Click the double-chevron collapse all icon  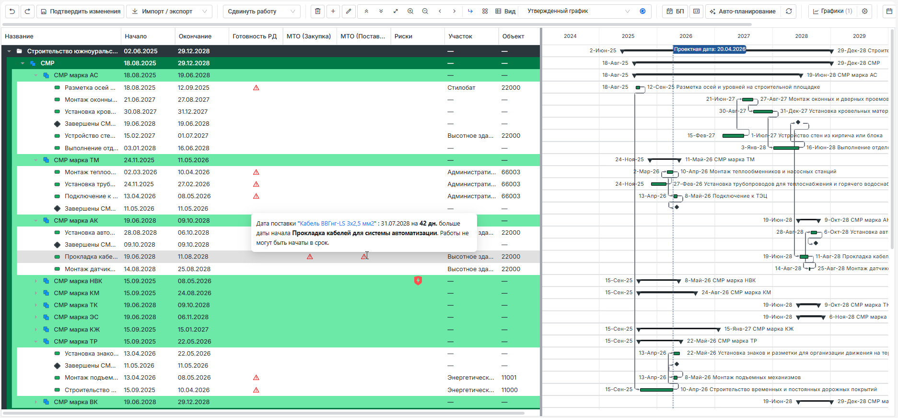tap(366, 11)
